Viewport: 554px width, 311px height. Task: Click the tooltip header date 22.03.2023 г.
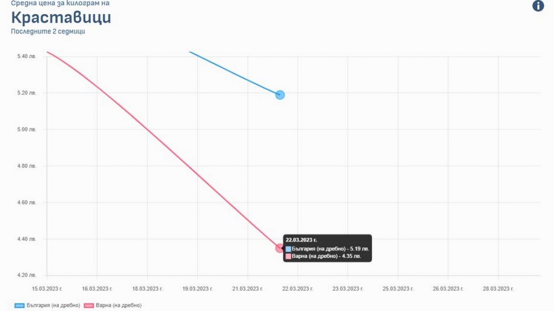tap(302, 240)
